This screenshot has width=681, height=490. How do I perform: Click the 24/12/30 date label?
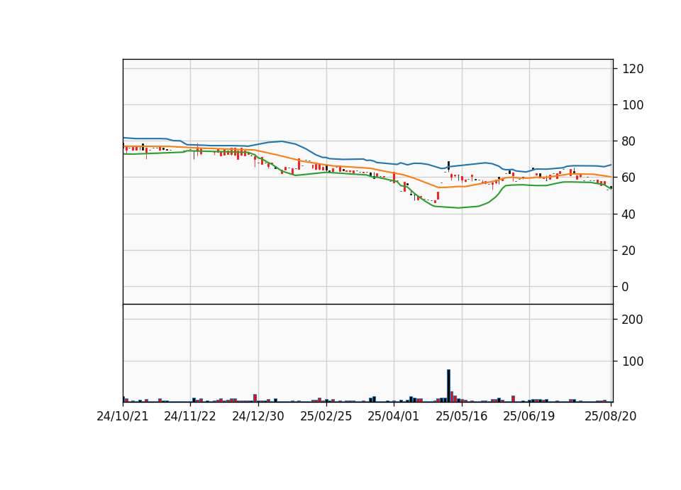click(258, 416)
